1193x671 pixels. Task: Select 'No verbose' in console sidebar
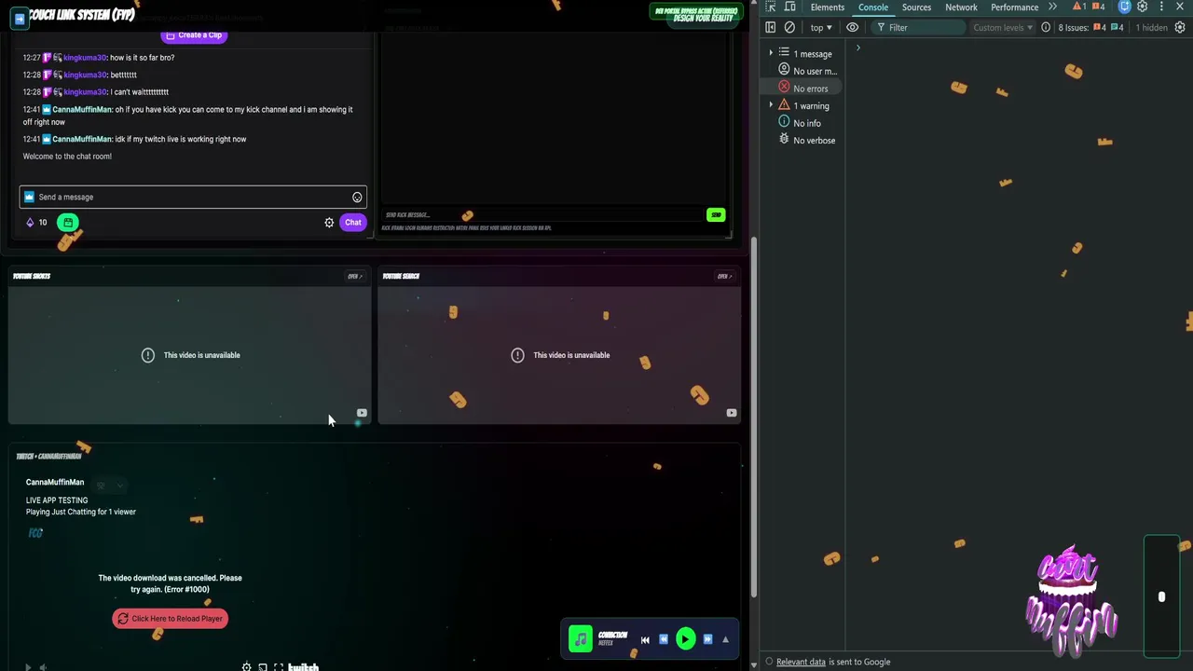click(807, 141)
